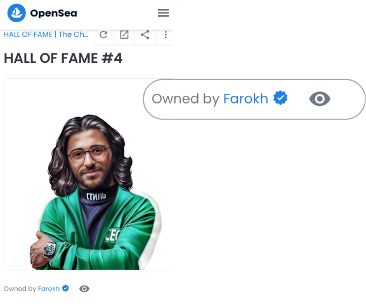
Task: Click the small 'Owned by' label
Action: click(20, 289)
